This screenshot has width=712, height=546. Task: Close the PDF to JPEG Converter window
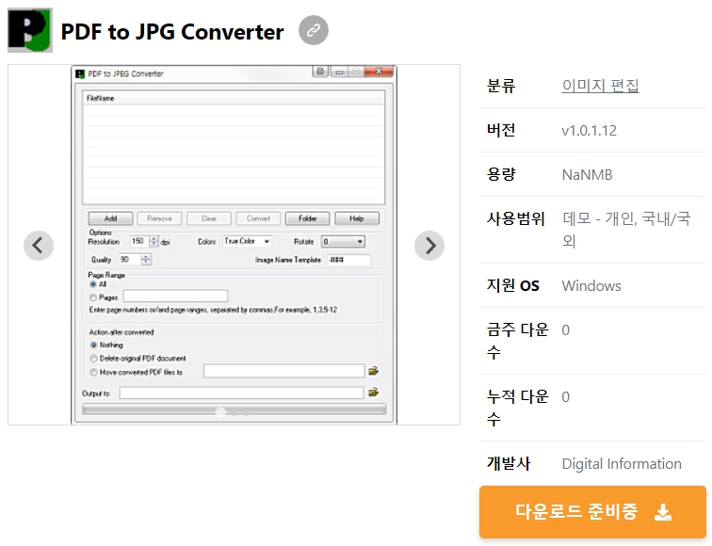(x=379, y=72)
